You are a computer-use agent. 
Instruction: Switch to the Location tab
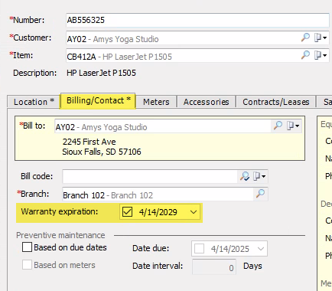click(34, 102)
